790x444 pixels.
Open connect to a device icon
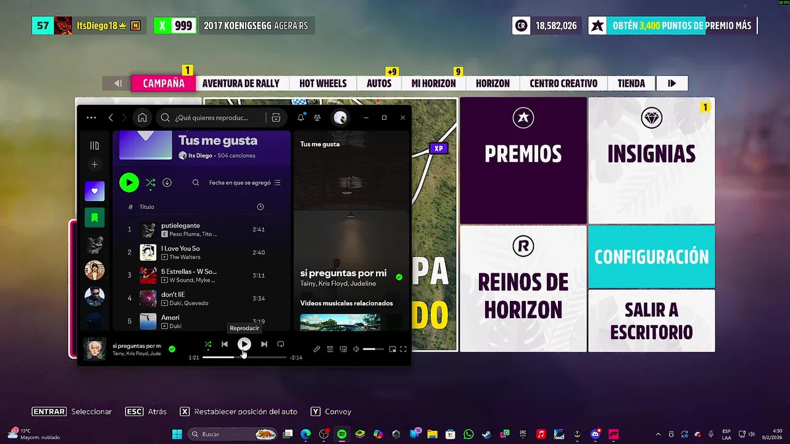click(x=343, y=349)
